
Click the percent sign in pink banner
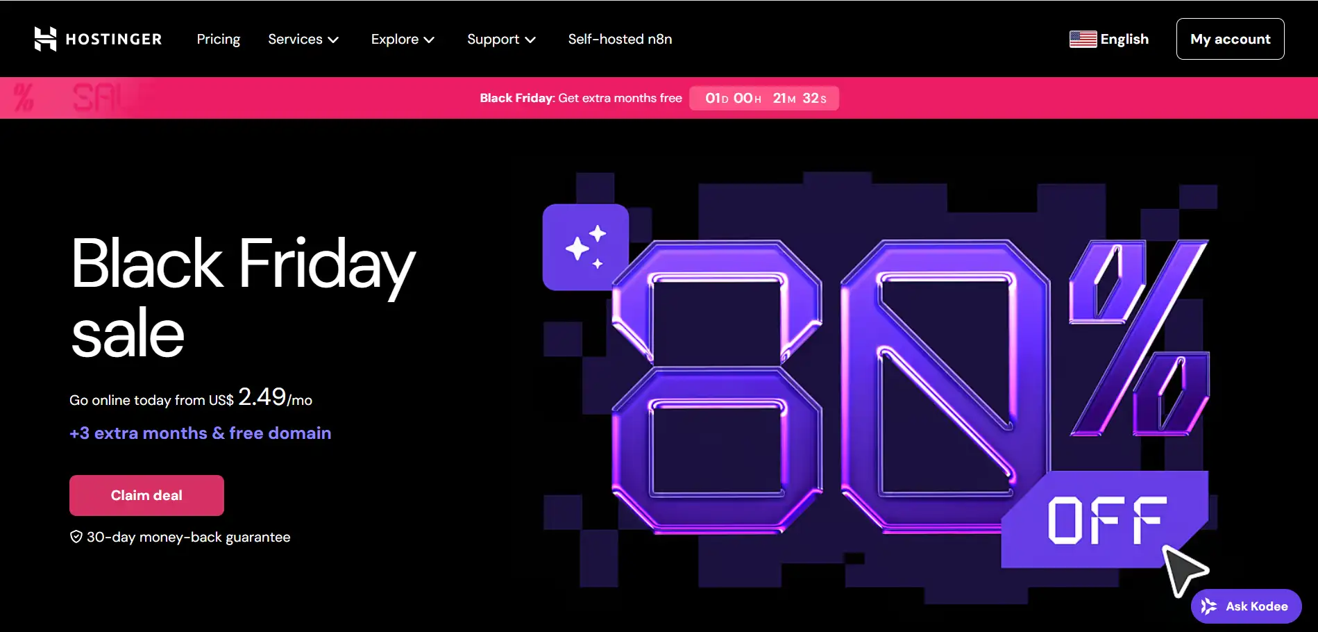pos(24,98)
